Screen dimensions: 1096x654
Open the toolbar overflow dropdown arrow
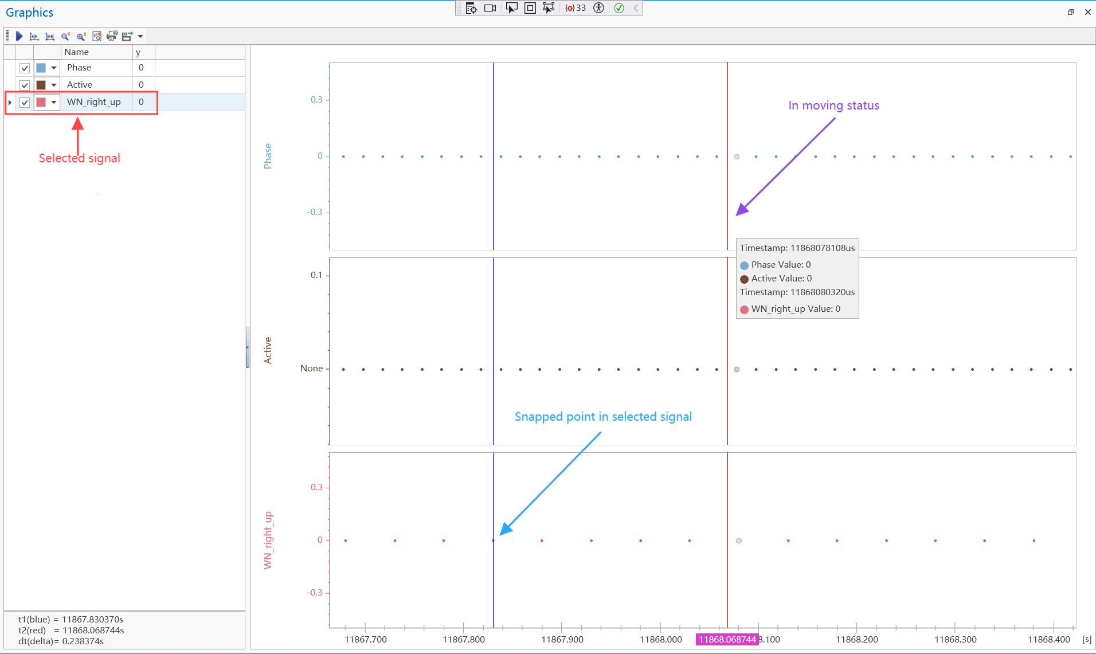[140, 36]
